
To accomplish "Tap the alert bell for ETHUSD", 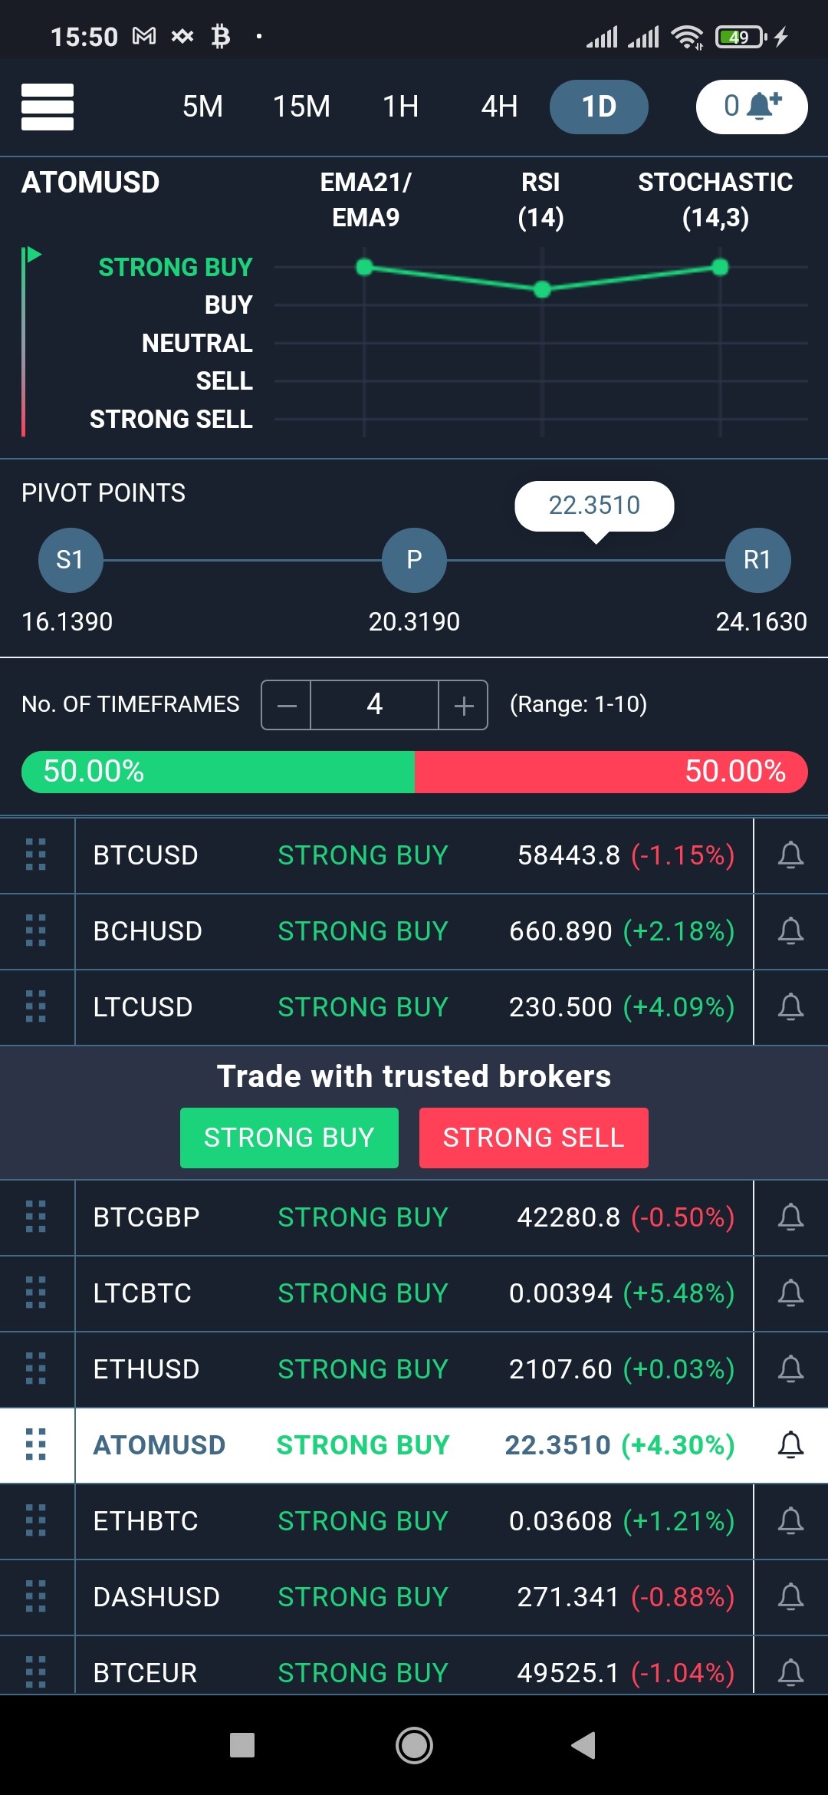I will 790,1368.
